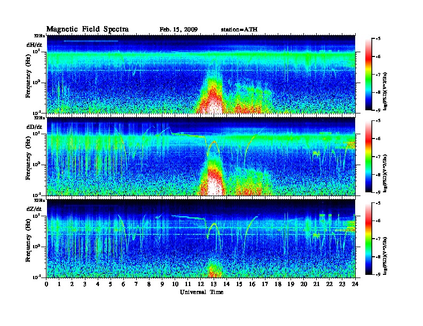Click hour 8 on the Universal Time axis
Screen dimensions: 423x326
(149, 284)
